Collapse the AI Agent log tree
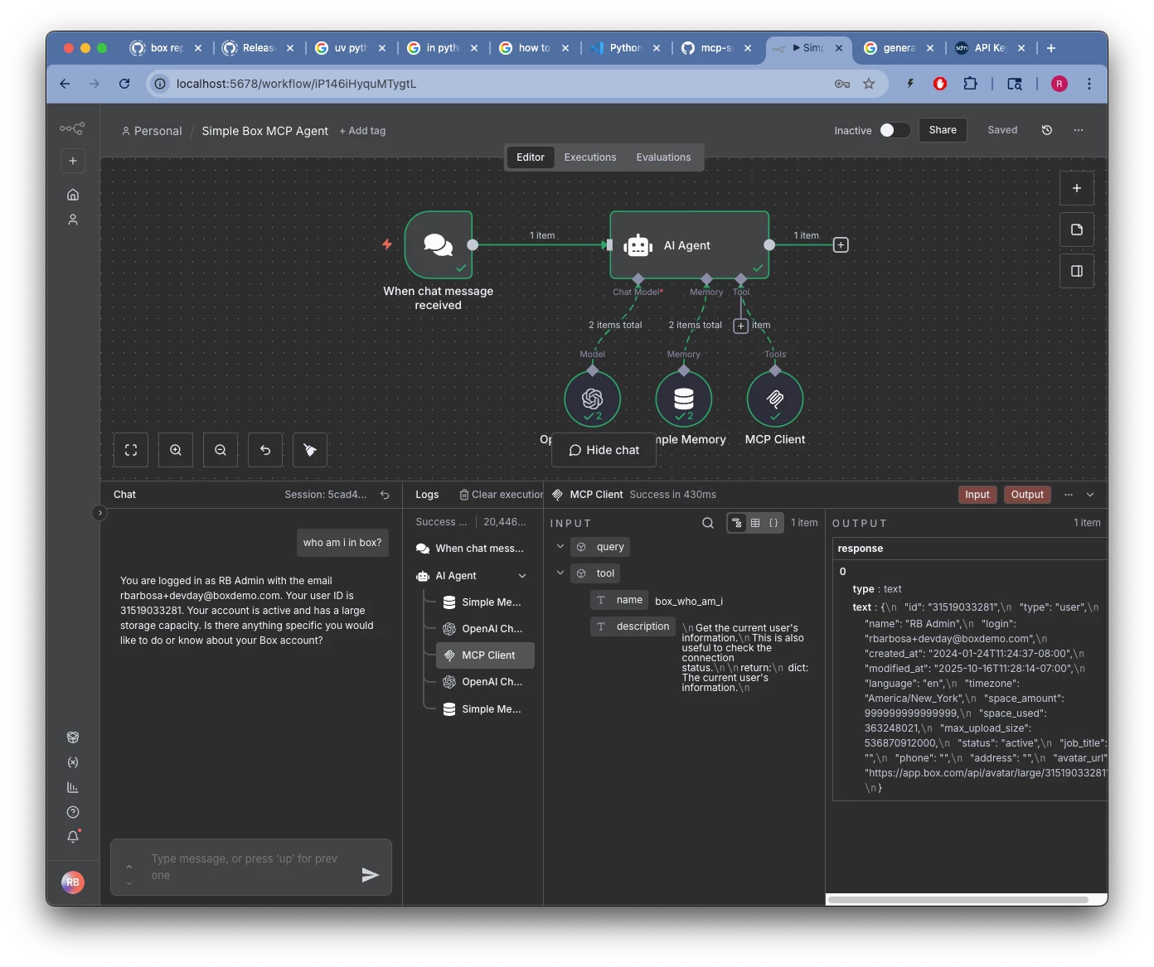1154x967 pixels. pyautogui.click(x=522, y=576)
